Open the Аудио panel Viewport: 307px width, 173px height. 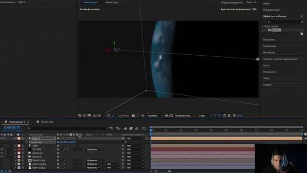pos(267,3)
